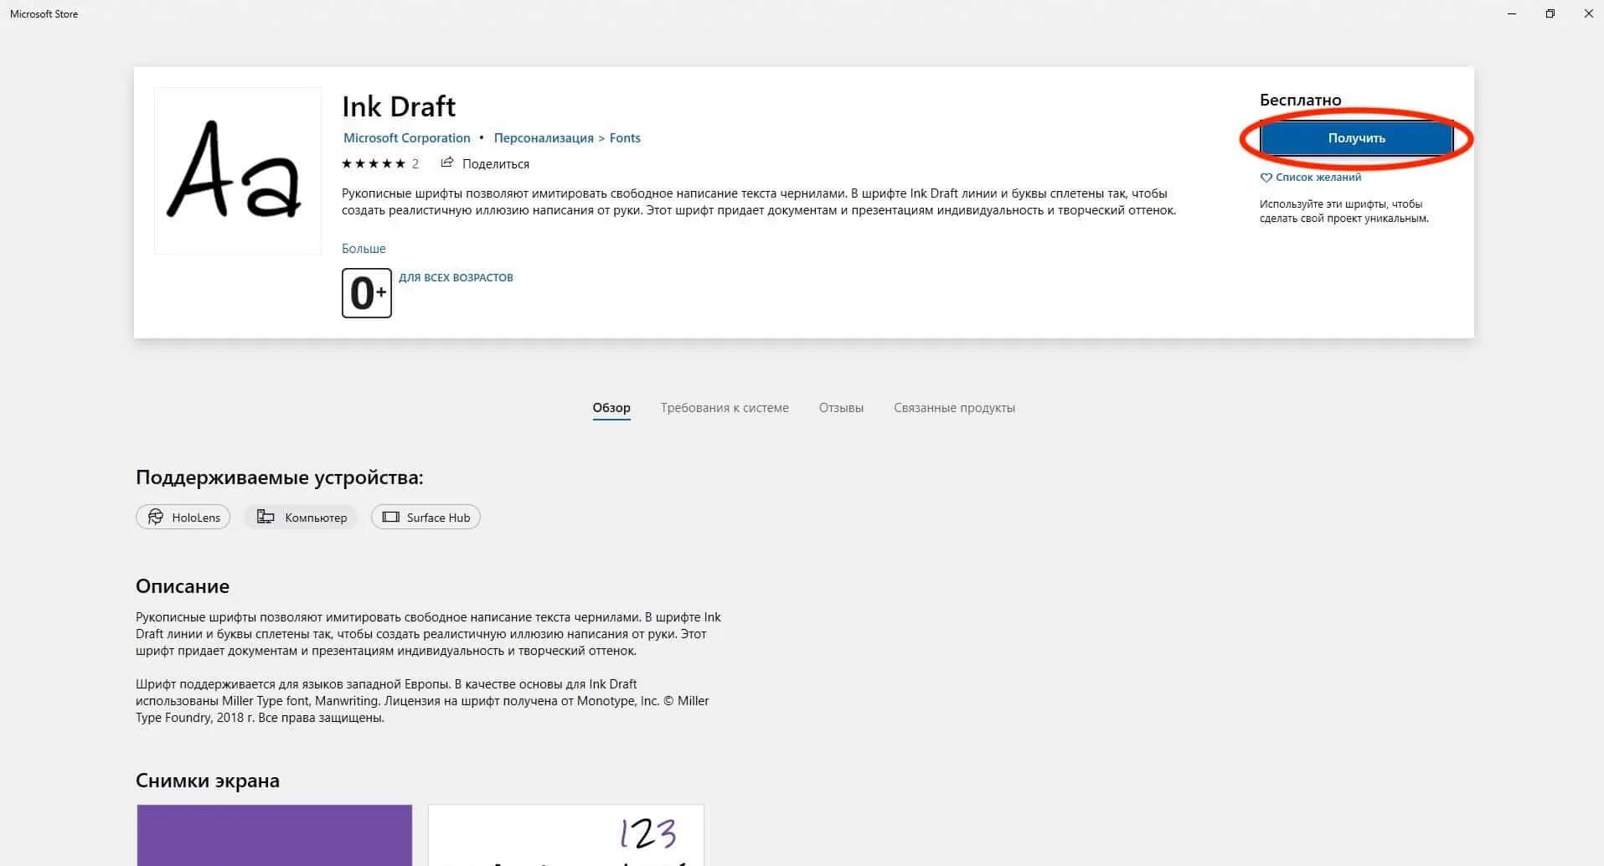The height and width of the screenshot is (866, 1604).
Task: Click the HoloLens device chip
Action: pos(183,517)
